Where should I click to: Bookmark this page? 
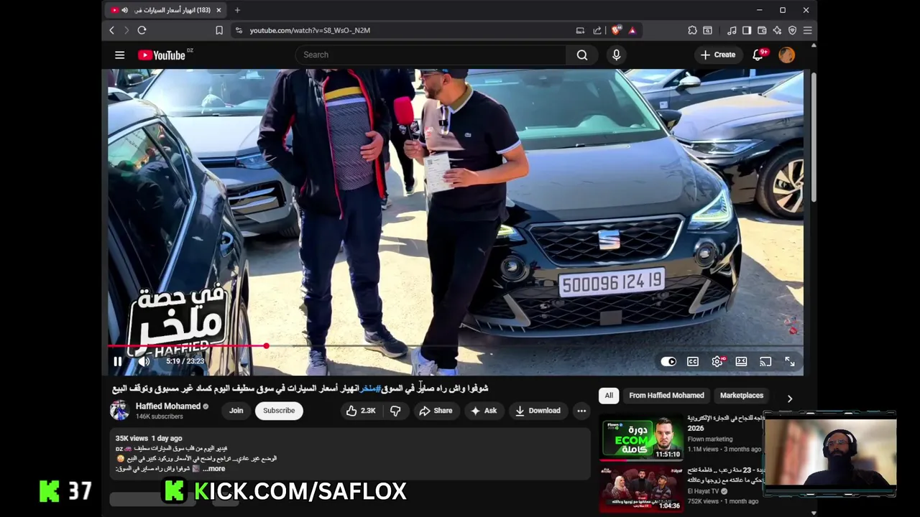(219, 30)
